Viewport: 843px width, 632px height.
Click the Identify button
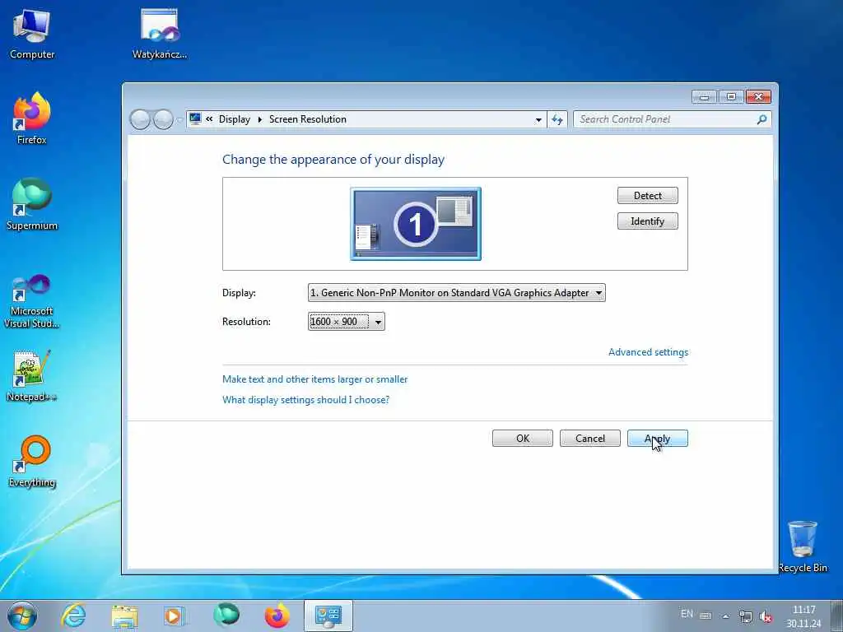(x=647, y=221)
